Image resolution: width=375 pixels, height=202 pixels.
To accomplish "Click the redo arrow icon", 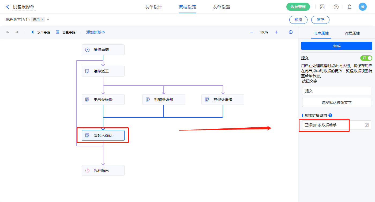I will 17,32.
